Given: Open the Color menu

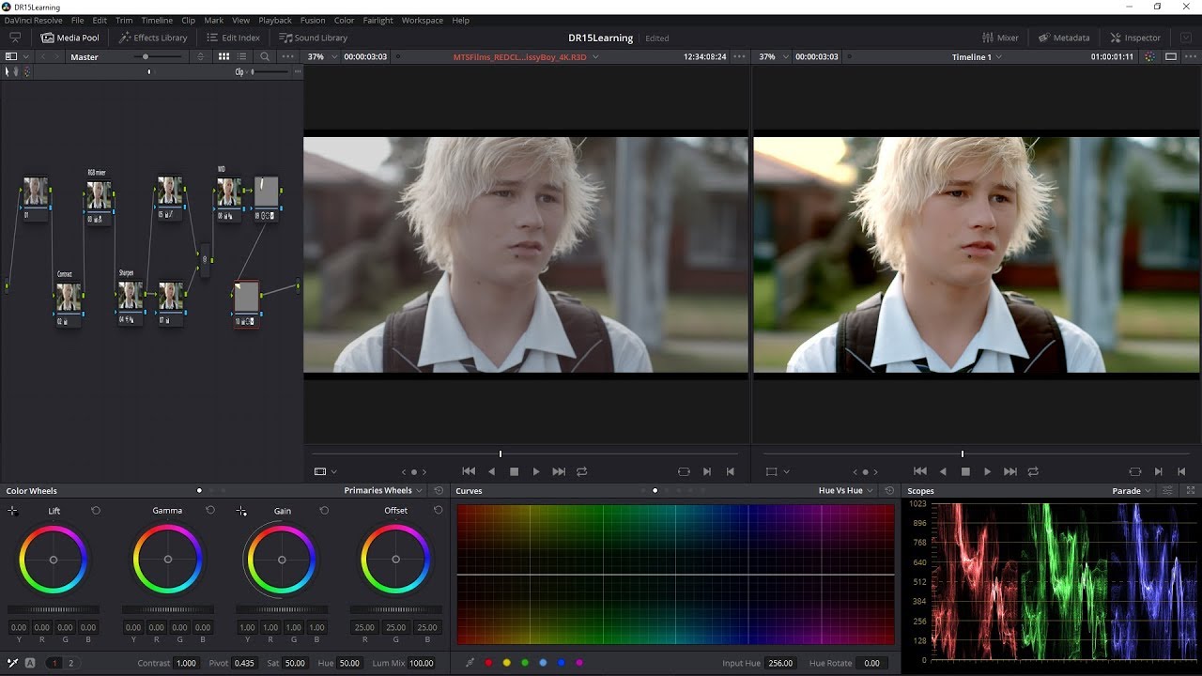Looking at the screenshot, I should [x=345, y=20].
